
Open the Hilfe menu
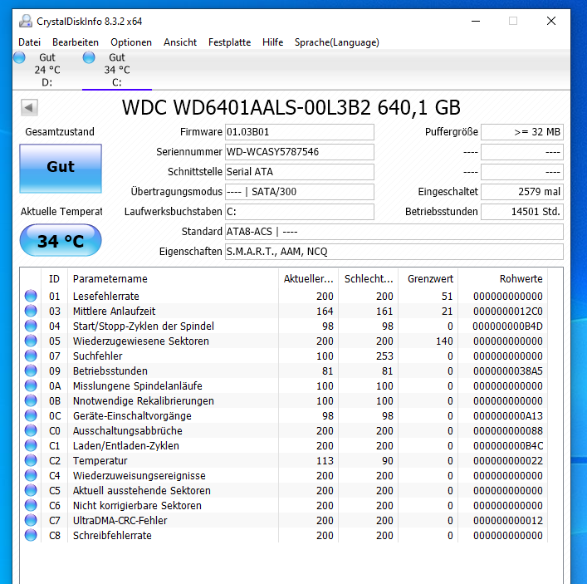272,42
